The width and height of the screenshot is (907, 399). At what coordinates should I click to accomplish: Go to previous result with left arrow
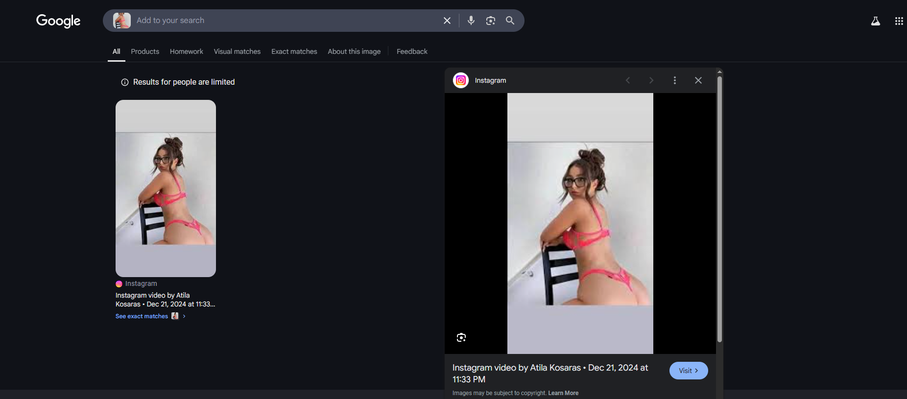[x=628, y=80]
